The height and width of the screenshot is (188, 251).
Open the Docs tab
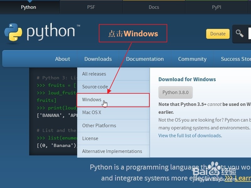click(x=154, y=7)
